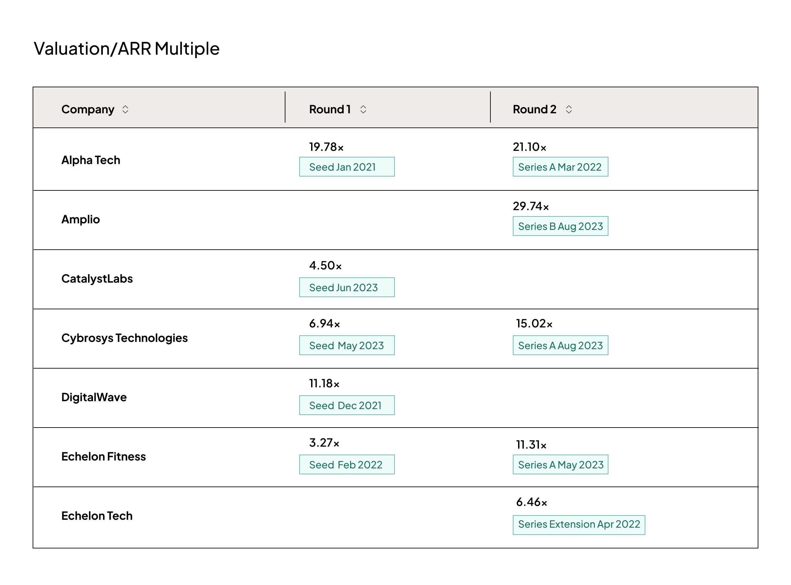Click the Valuation/ARR Multiple title

[127, 48]
